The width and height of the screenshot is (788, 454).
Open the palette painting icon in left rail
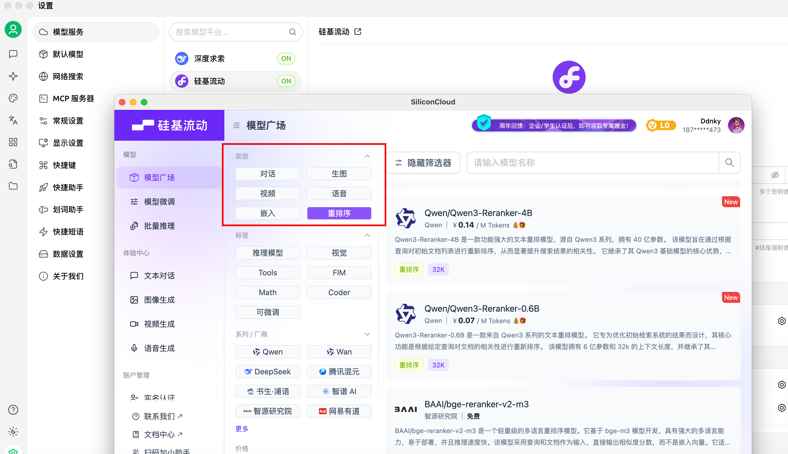click(13, 98)
